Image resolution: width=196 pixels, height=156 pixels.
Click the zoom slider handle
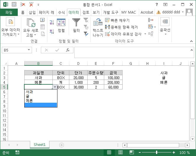(x=157, y=152)
